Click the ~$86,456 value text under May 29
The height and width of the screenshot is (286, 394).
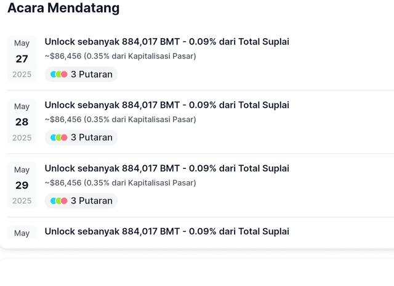pyautogui.click(x=121, y=183)
